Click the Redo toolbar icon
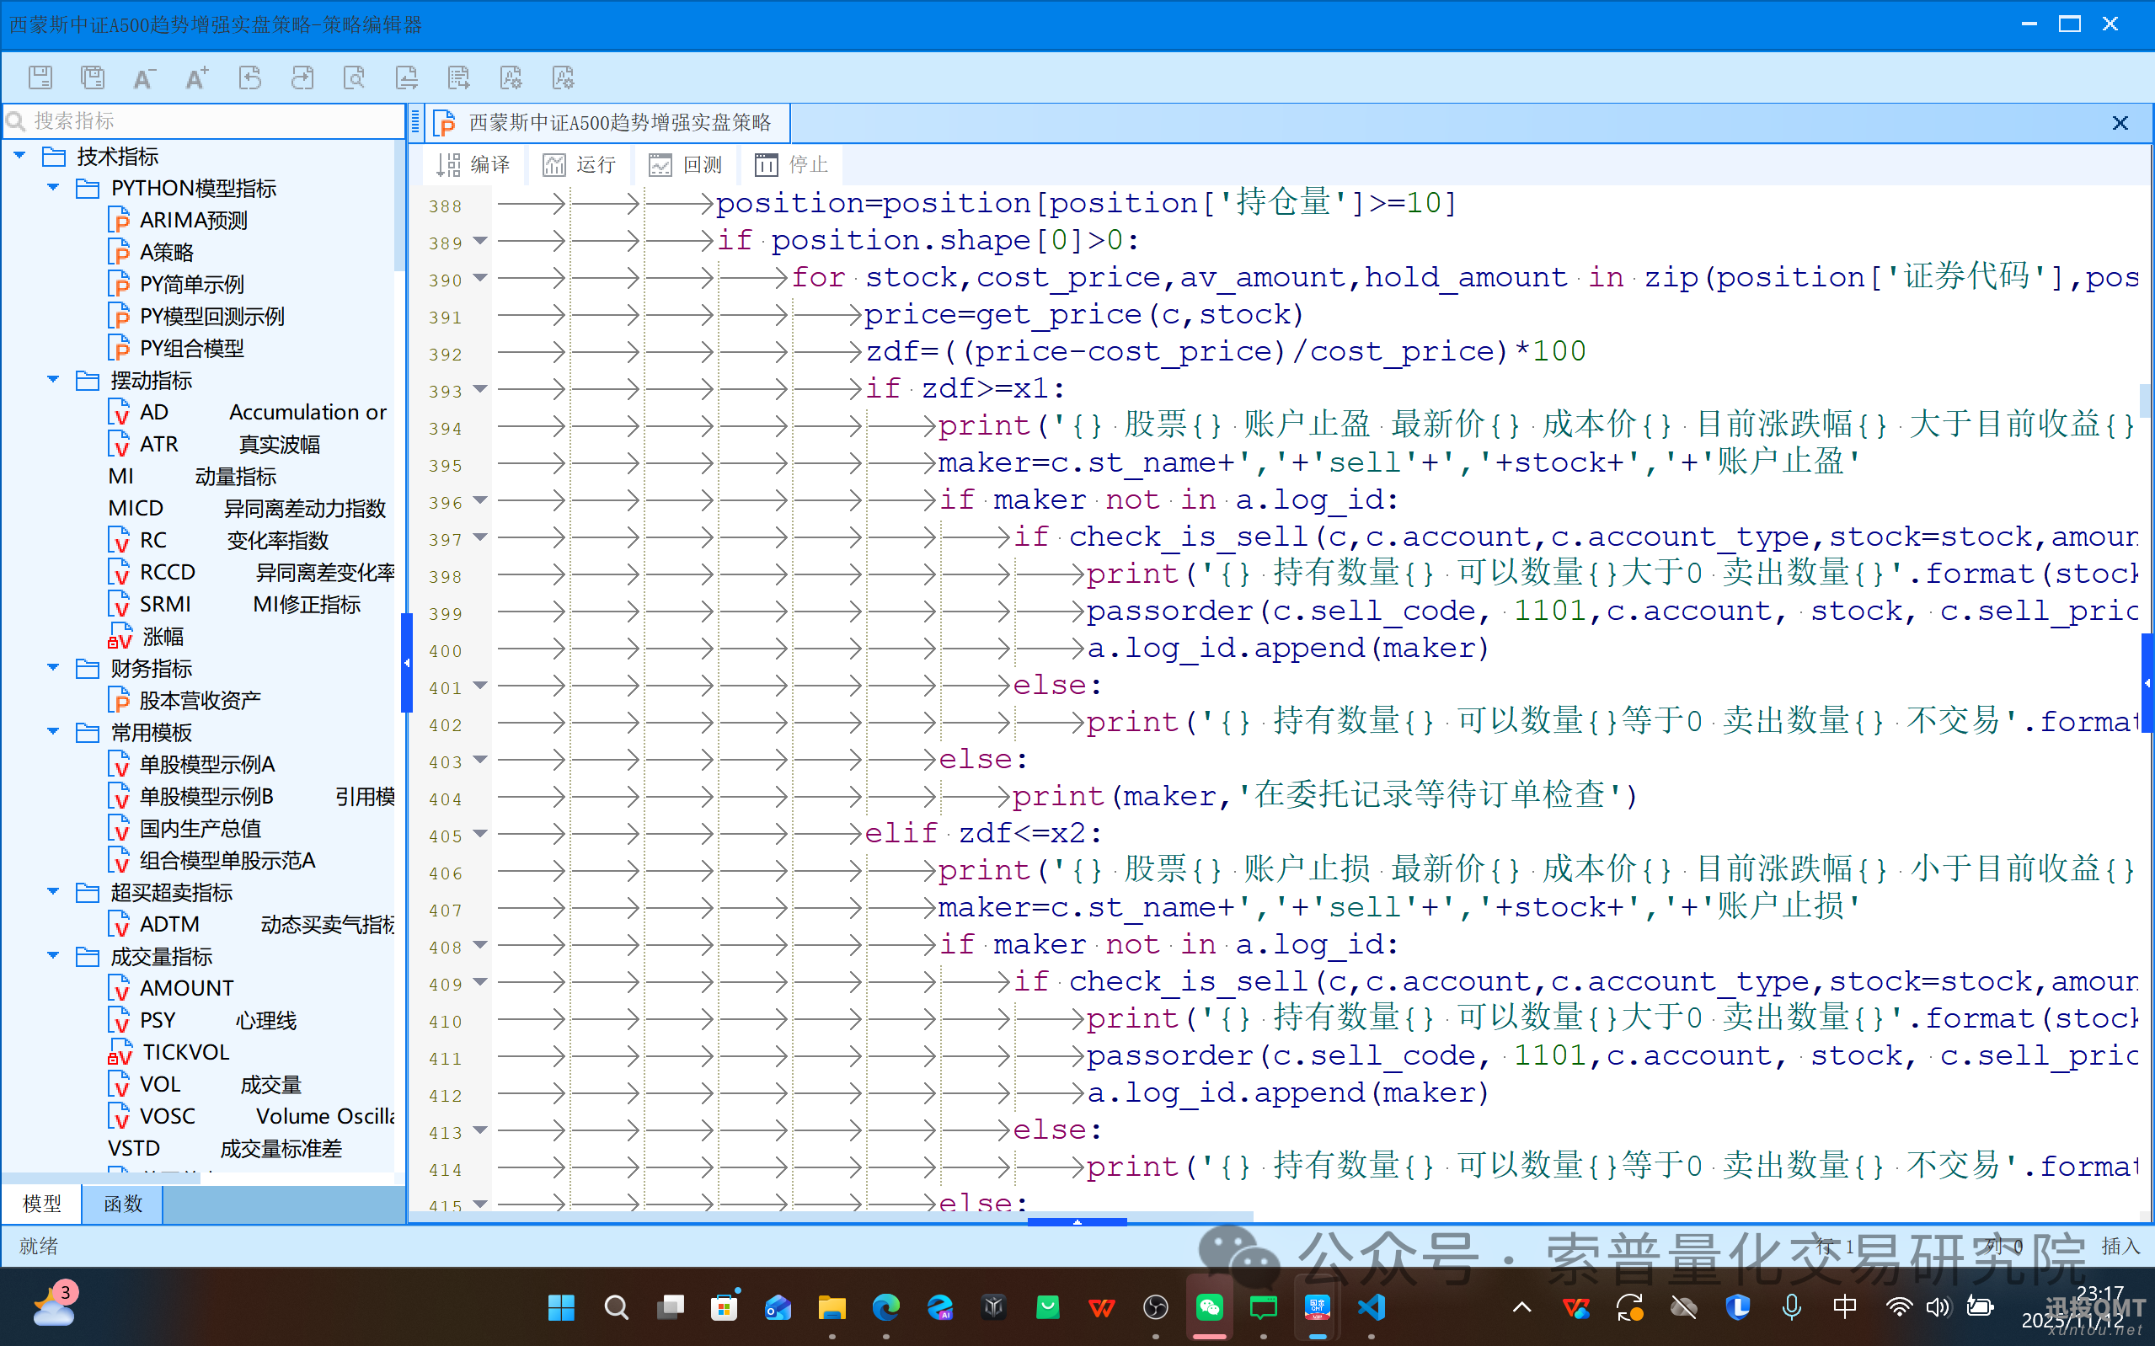The height and width of the screenshot is (1346, 2155). point(302,77)
